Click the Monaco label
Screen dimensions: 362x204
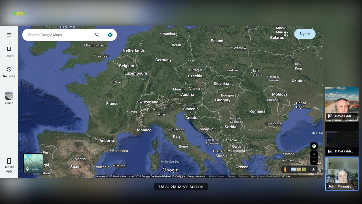(144, 130)
